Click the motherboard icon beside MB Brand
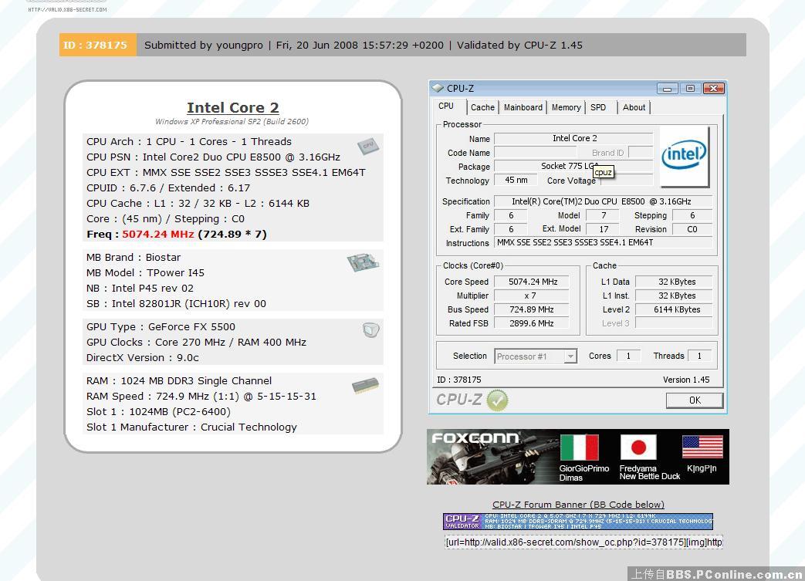Image resolution: width=805 pixels, height=581 pixels. [x=363, y=262]
